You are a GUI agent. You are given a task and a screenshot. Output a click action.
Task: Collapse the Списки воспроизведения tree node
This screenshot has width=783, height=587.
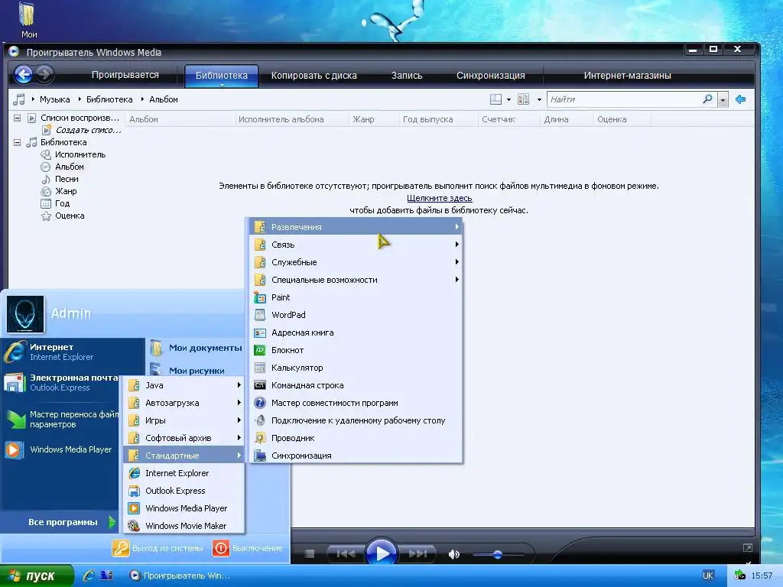(x=17, y=118)
